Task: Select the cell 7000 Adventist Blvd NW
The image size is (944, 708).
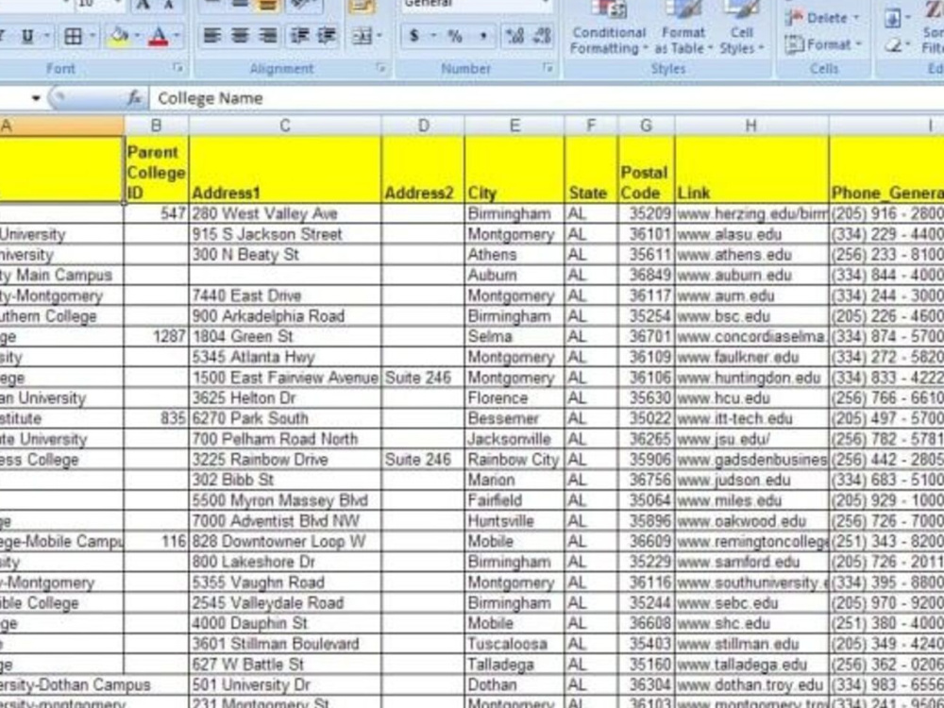Action: (x=285, y=521)
